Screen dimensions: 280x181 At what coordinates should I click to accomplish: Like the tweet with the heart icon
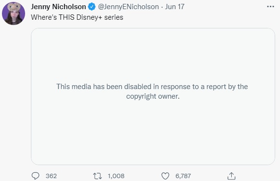pos(165,176)
